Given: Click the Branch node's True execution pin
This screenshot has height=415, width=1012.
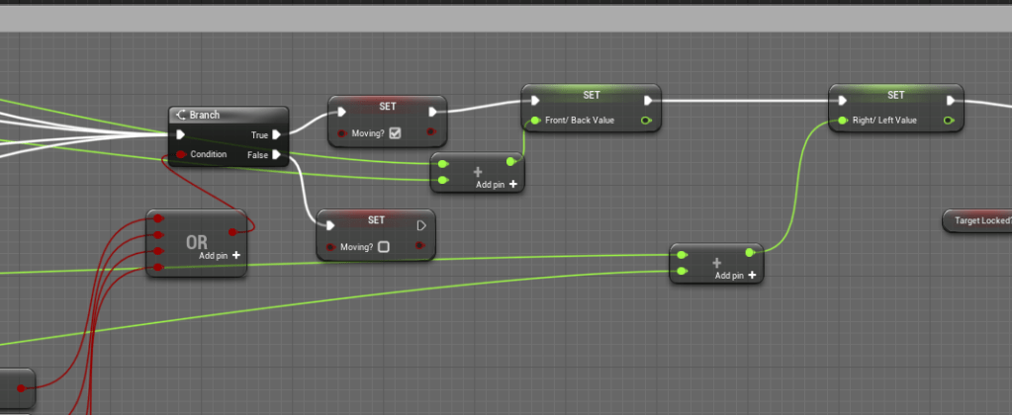Looking at the screenshot, I should click(x=277, y=134).
